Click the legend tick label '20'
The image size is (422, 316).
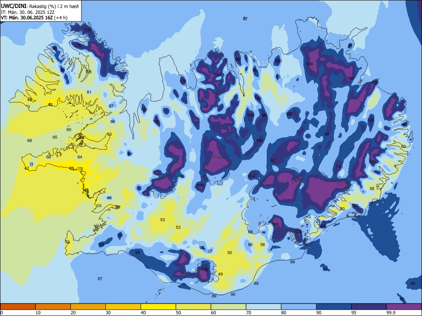pyautogui.click(x=73, y=313)
